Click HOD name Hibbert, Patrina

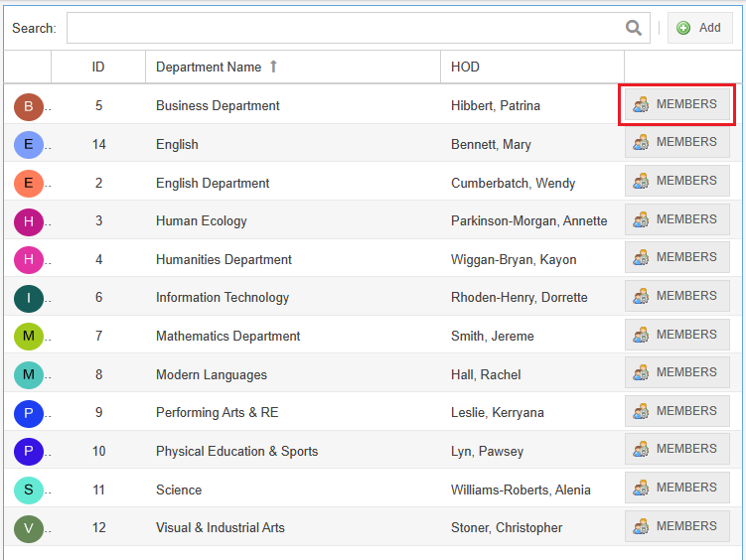pos(496,105)
